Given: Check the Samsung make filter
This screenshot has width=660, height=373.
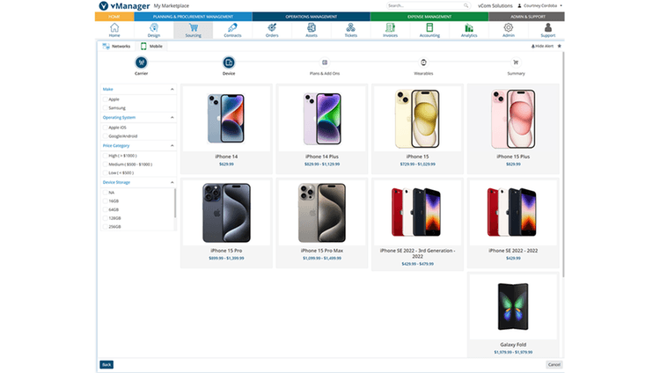Looking at the screenshot, I should pyautogui.click(x=106, y=108).
